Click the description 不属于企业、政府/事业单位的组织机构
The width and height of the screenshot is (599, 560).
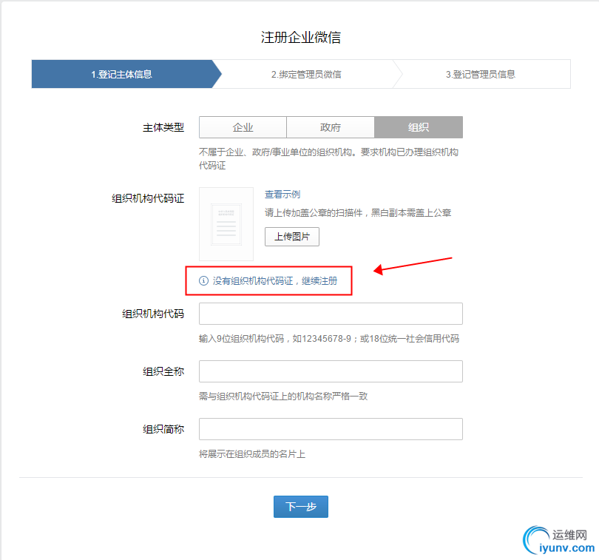tap(328, 159)
